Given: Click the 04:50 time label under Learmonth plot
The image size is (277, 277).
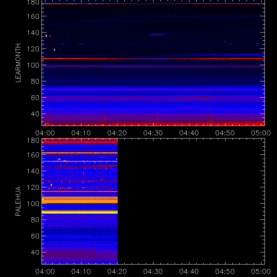Looking at the screenshot, I should 225,133.
